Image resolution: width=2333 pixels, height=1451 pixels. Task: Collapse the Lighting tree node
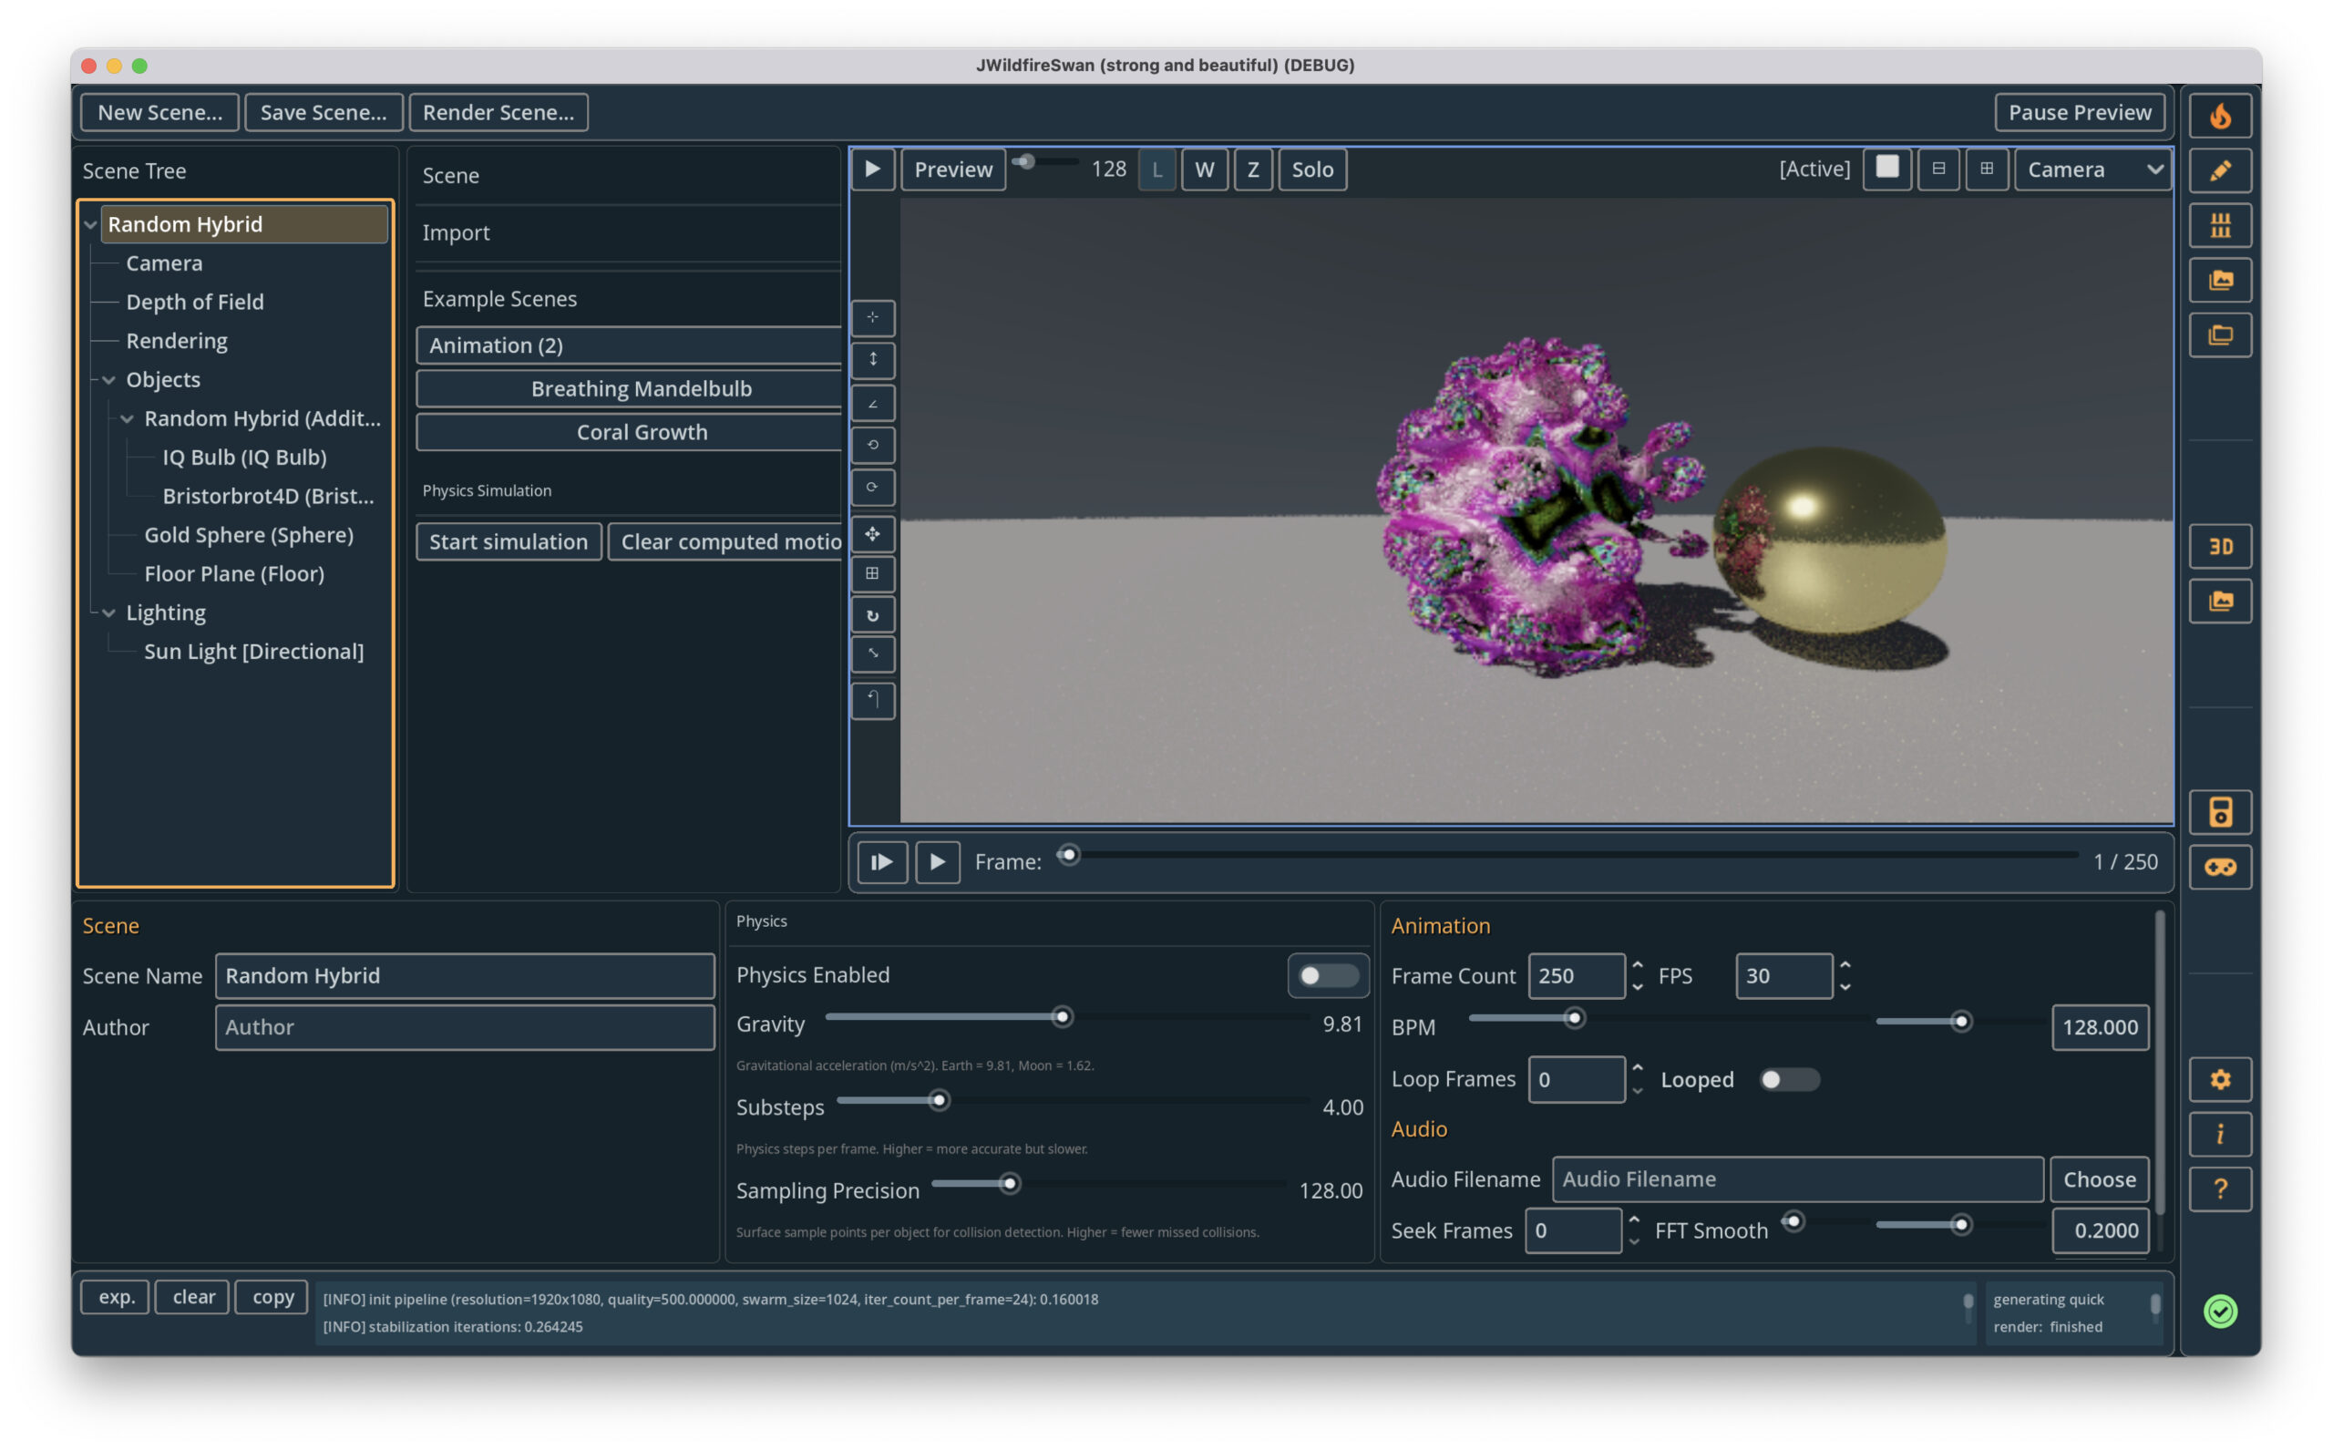click(x=108, y=613)
